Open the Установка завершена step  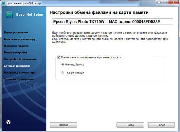19,79
